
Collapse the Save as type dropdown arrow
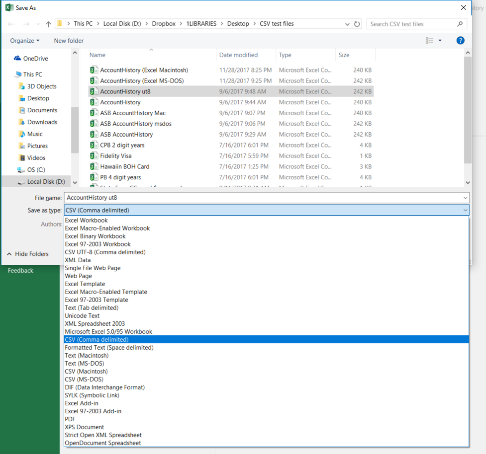465,210
